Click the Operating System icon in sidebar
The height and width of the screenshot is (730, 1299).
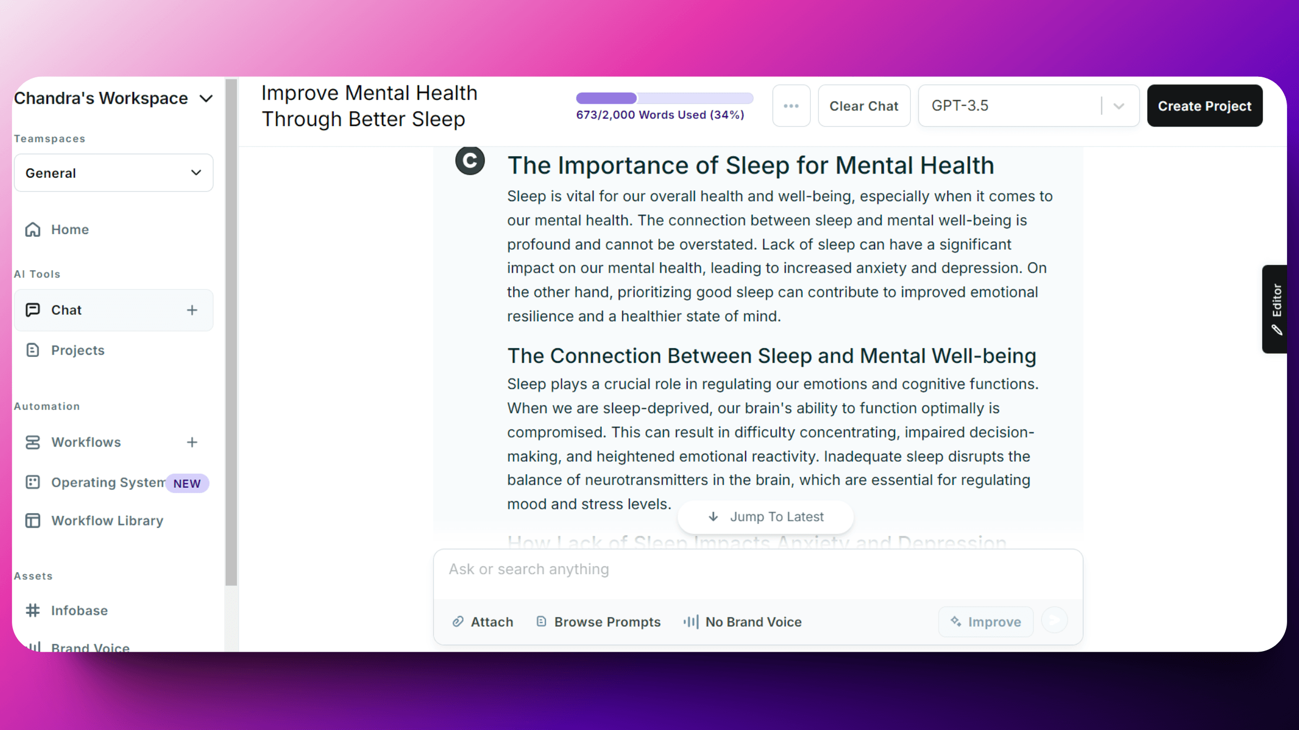(33, 482)
